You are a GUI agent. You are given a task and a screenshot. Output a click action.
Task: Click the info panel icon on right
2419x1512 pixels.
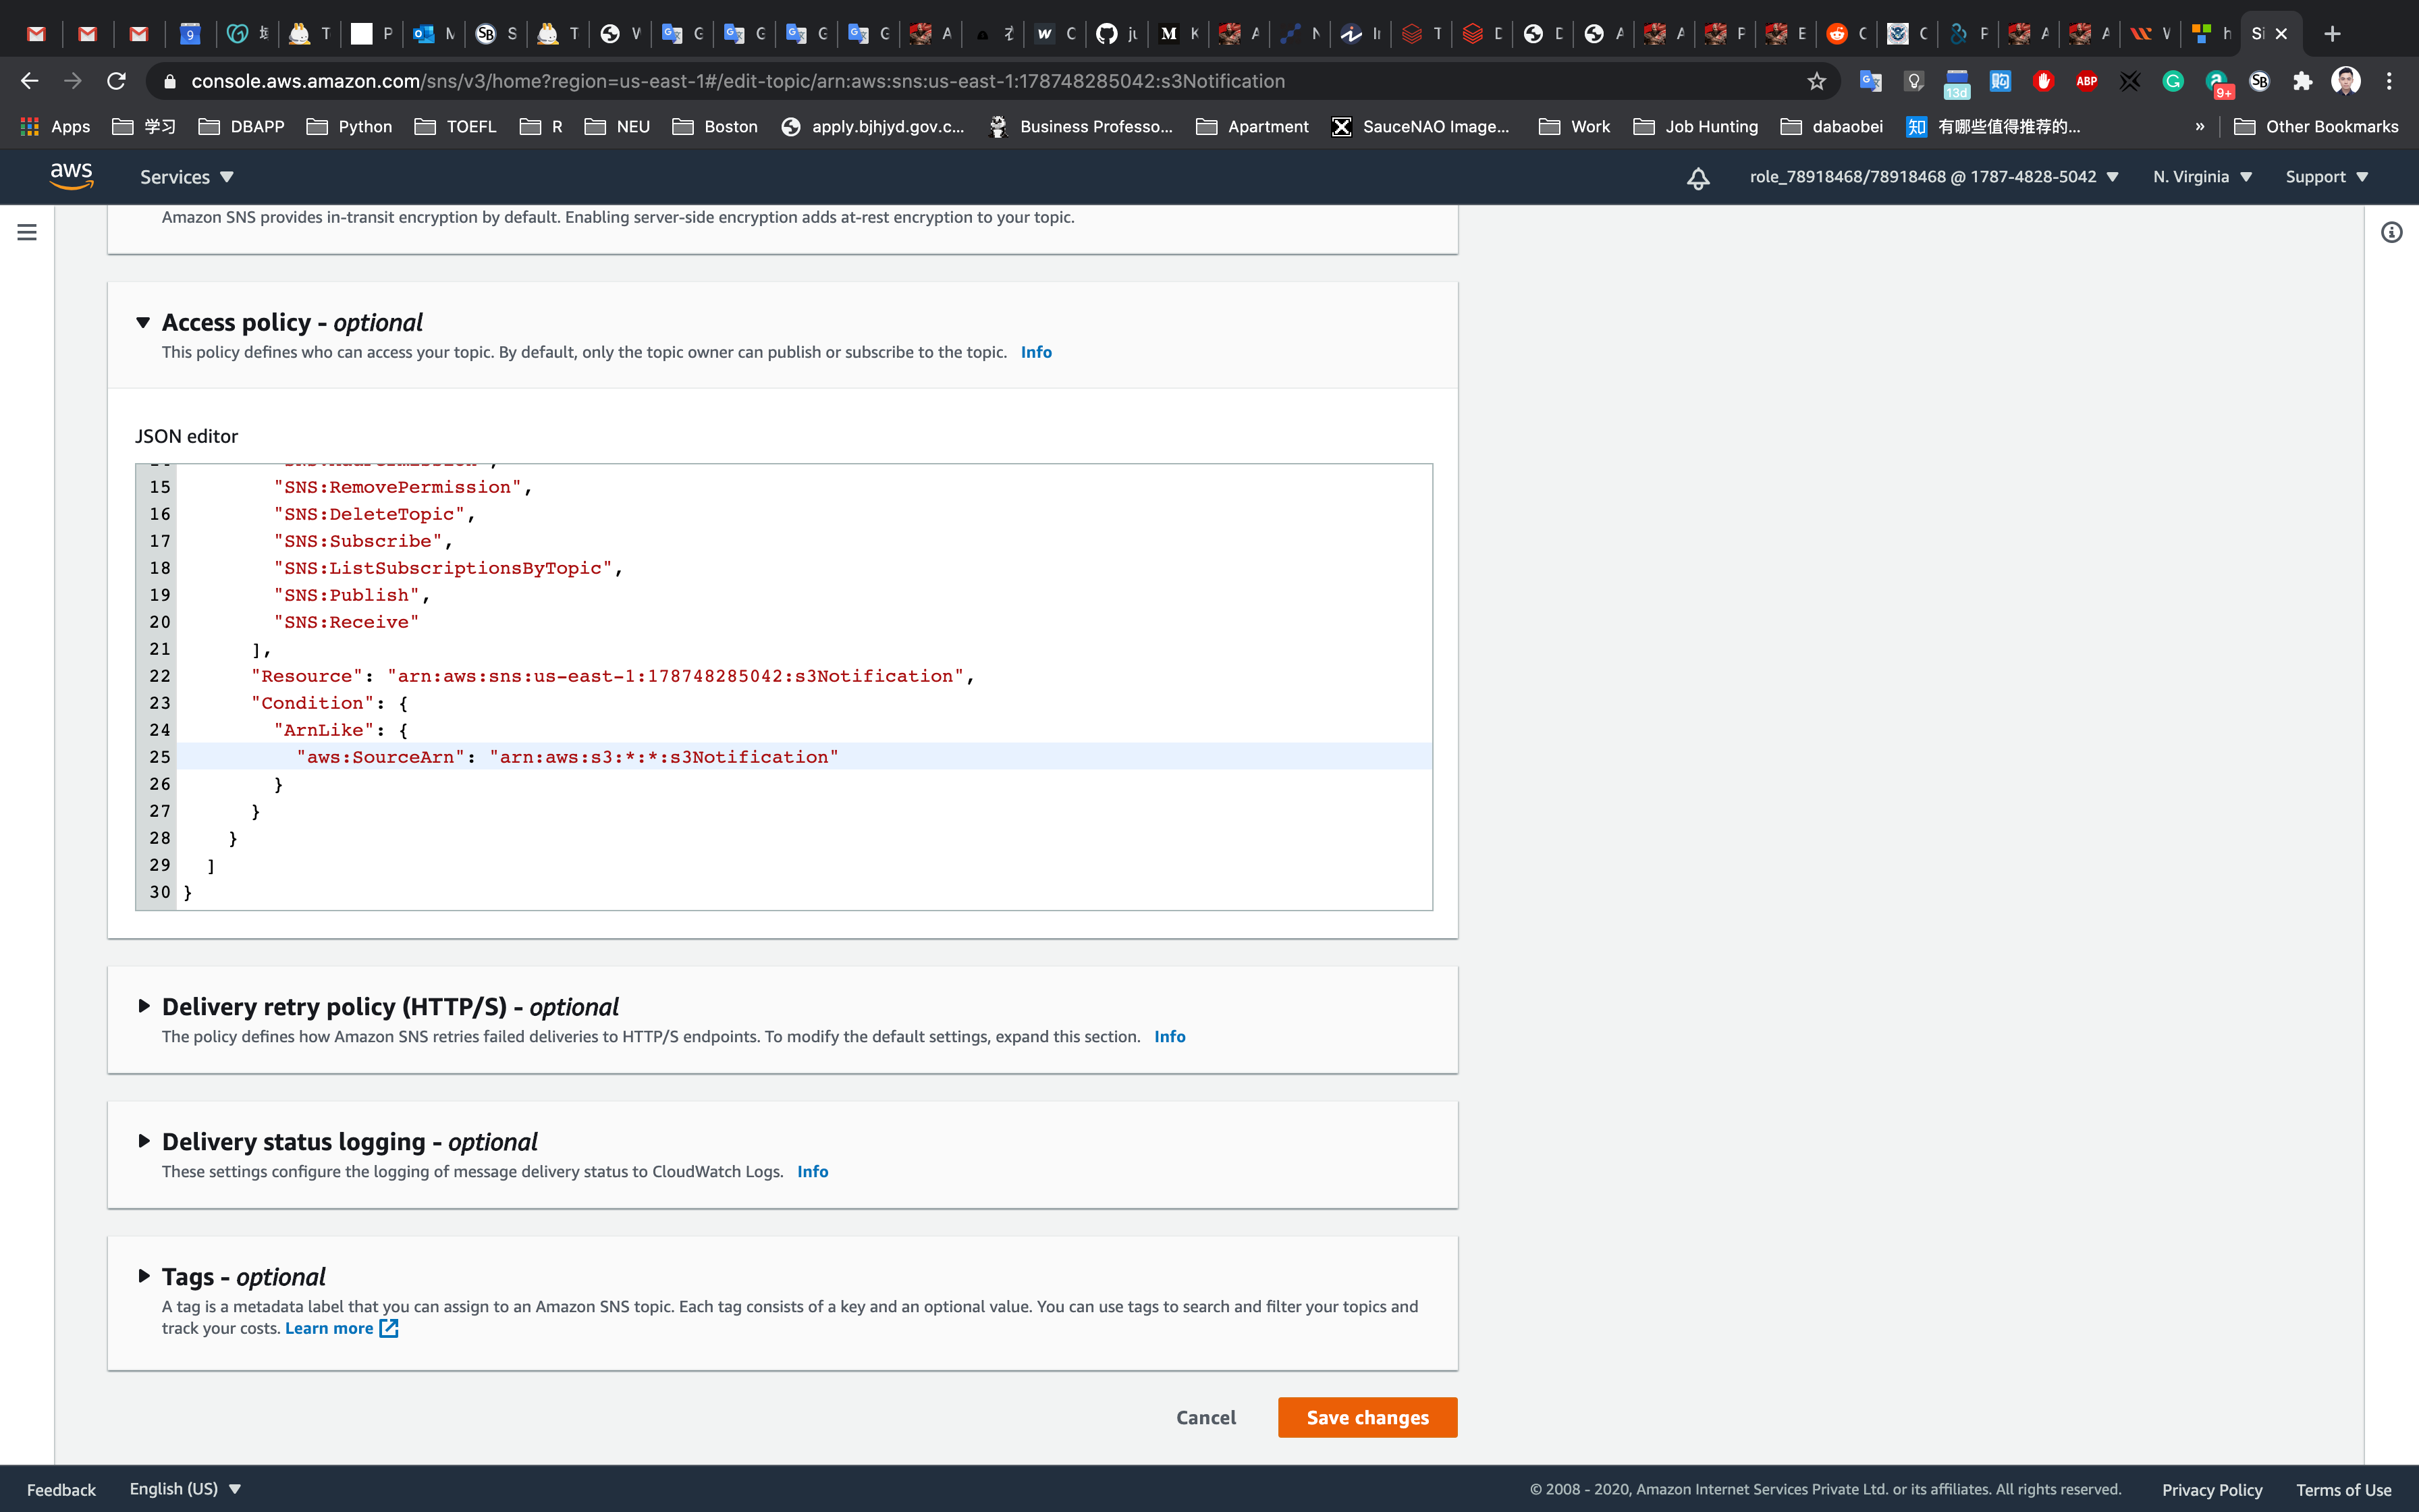2391,233
